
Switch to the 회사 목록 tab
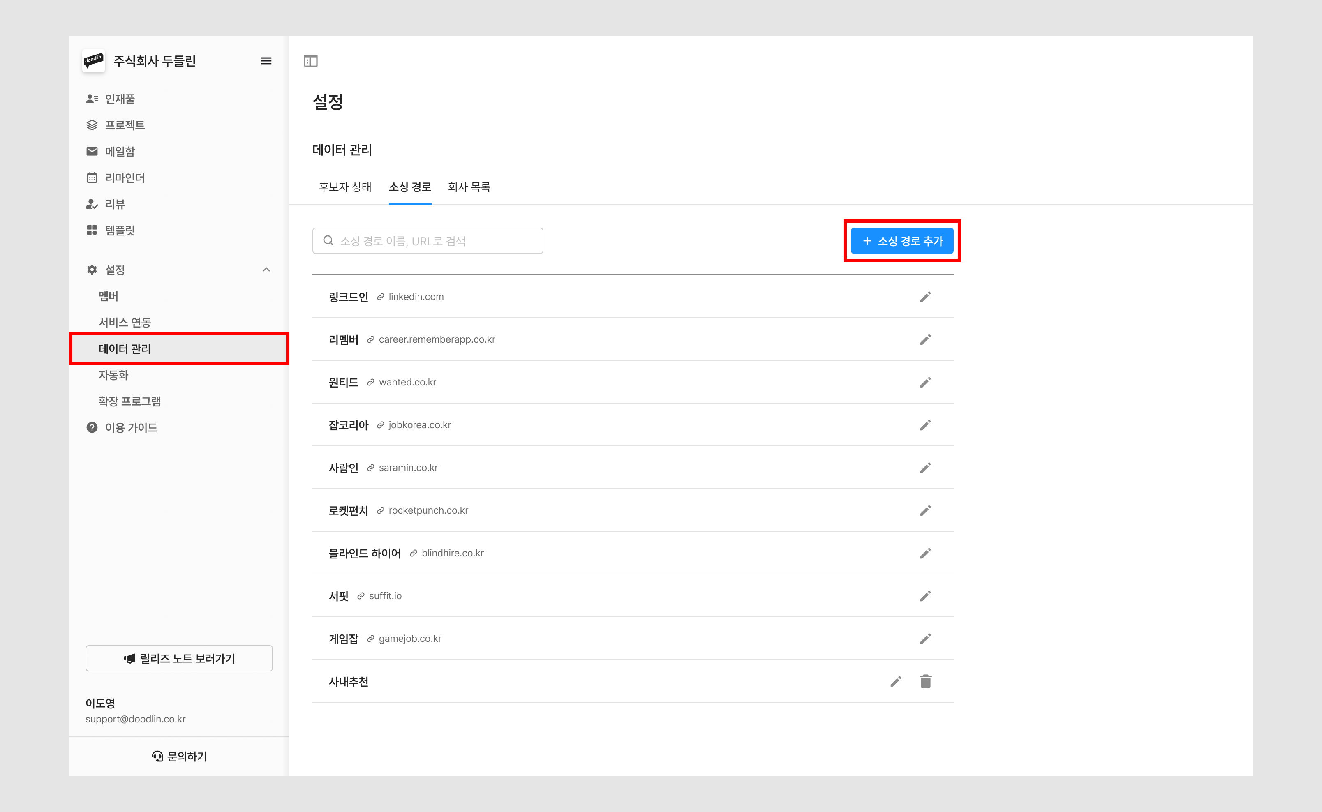[469, 187]
